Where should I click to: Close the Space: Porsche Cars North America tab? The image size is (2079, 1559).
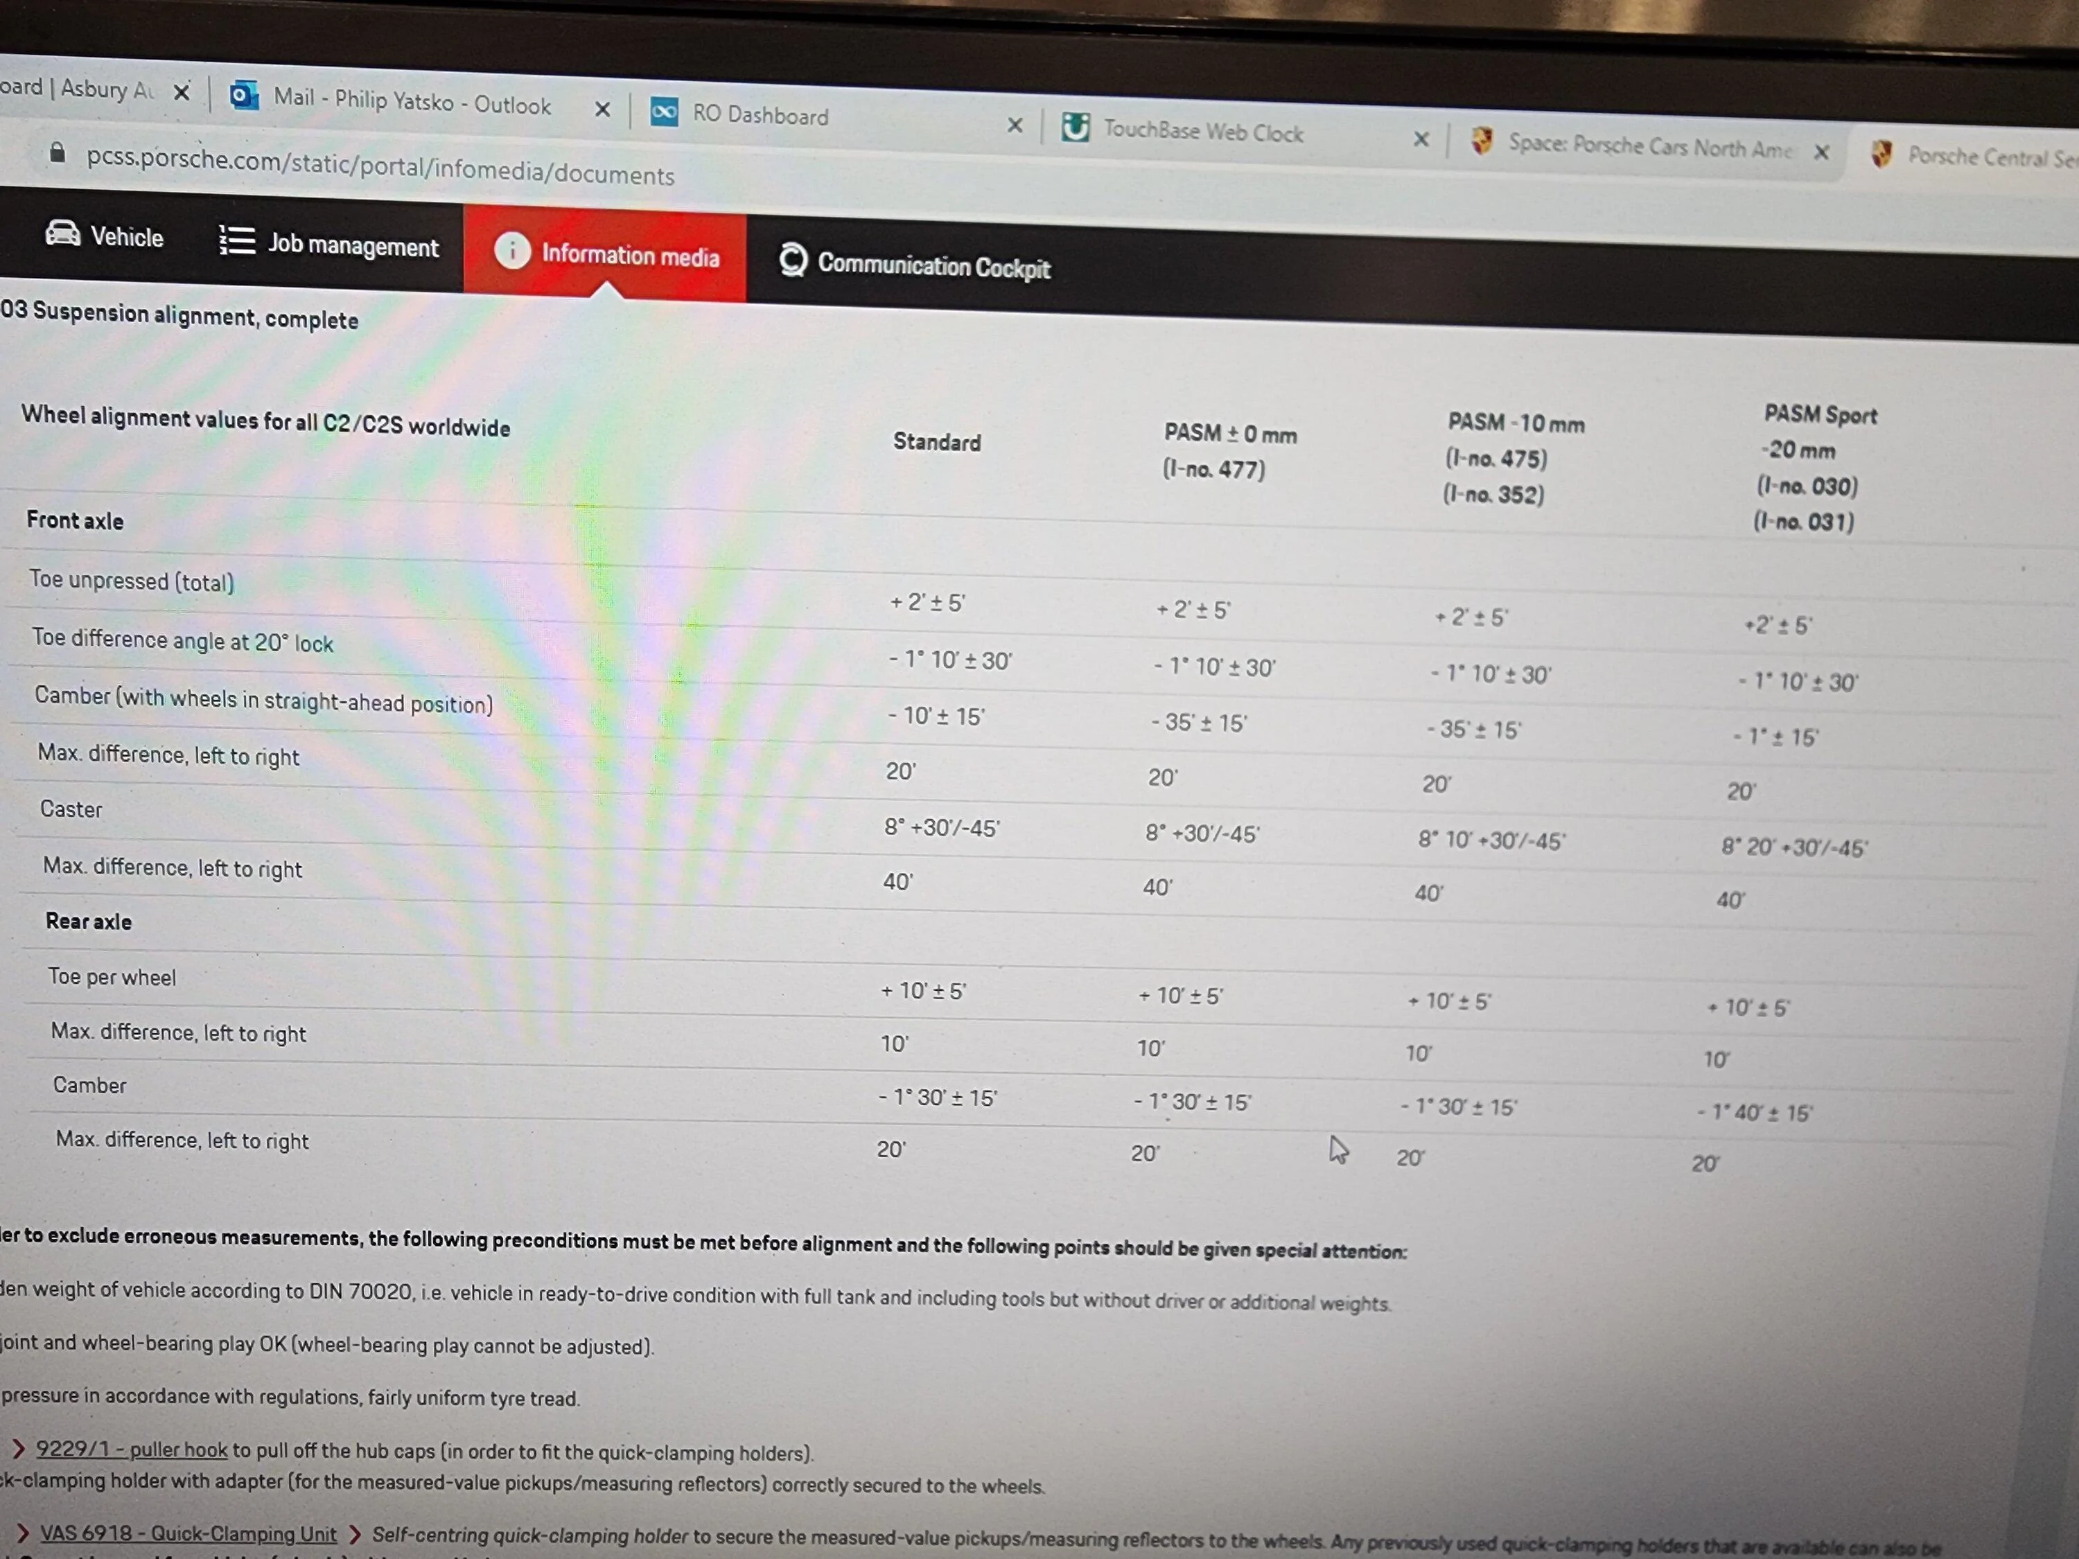click(1821, 151)
